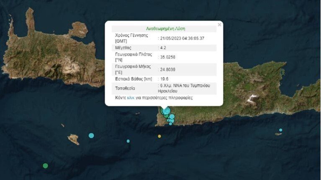
Task: Click the location text '6 Χλμ. ΝΝΑ του Τυμπακίου'
Action: 185,85
